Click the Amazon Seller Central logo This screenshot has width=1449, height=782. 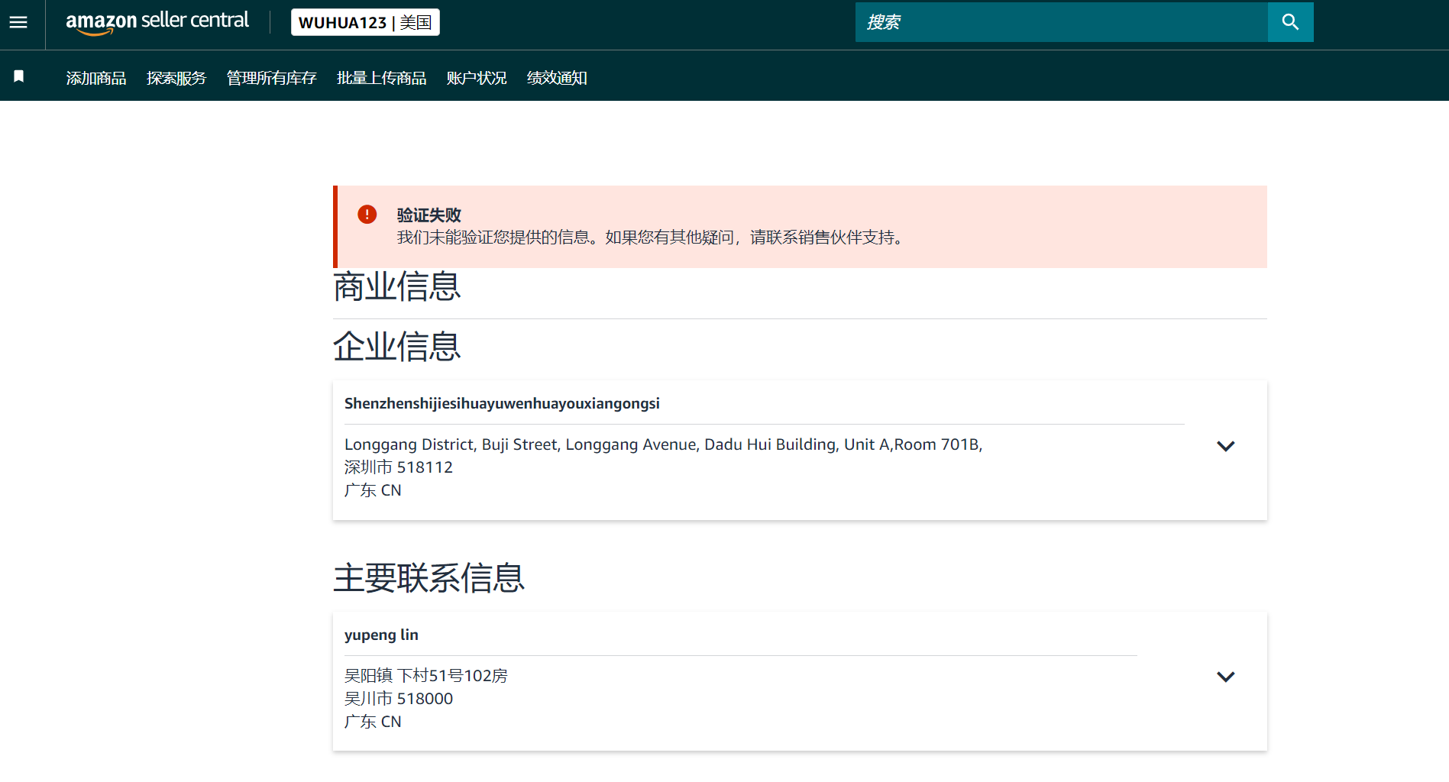click(x=157, y=22)
